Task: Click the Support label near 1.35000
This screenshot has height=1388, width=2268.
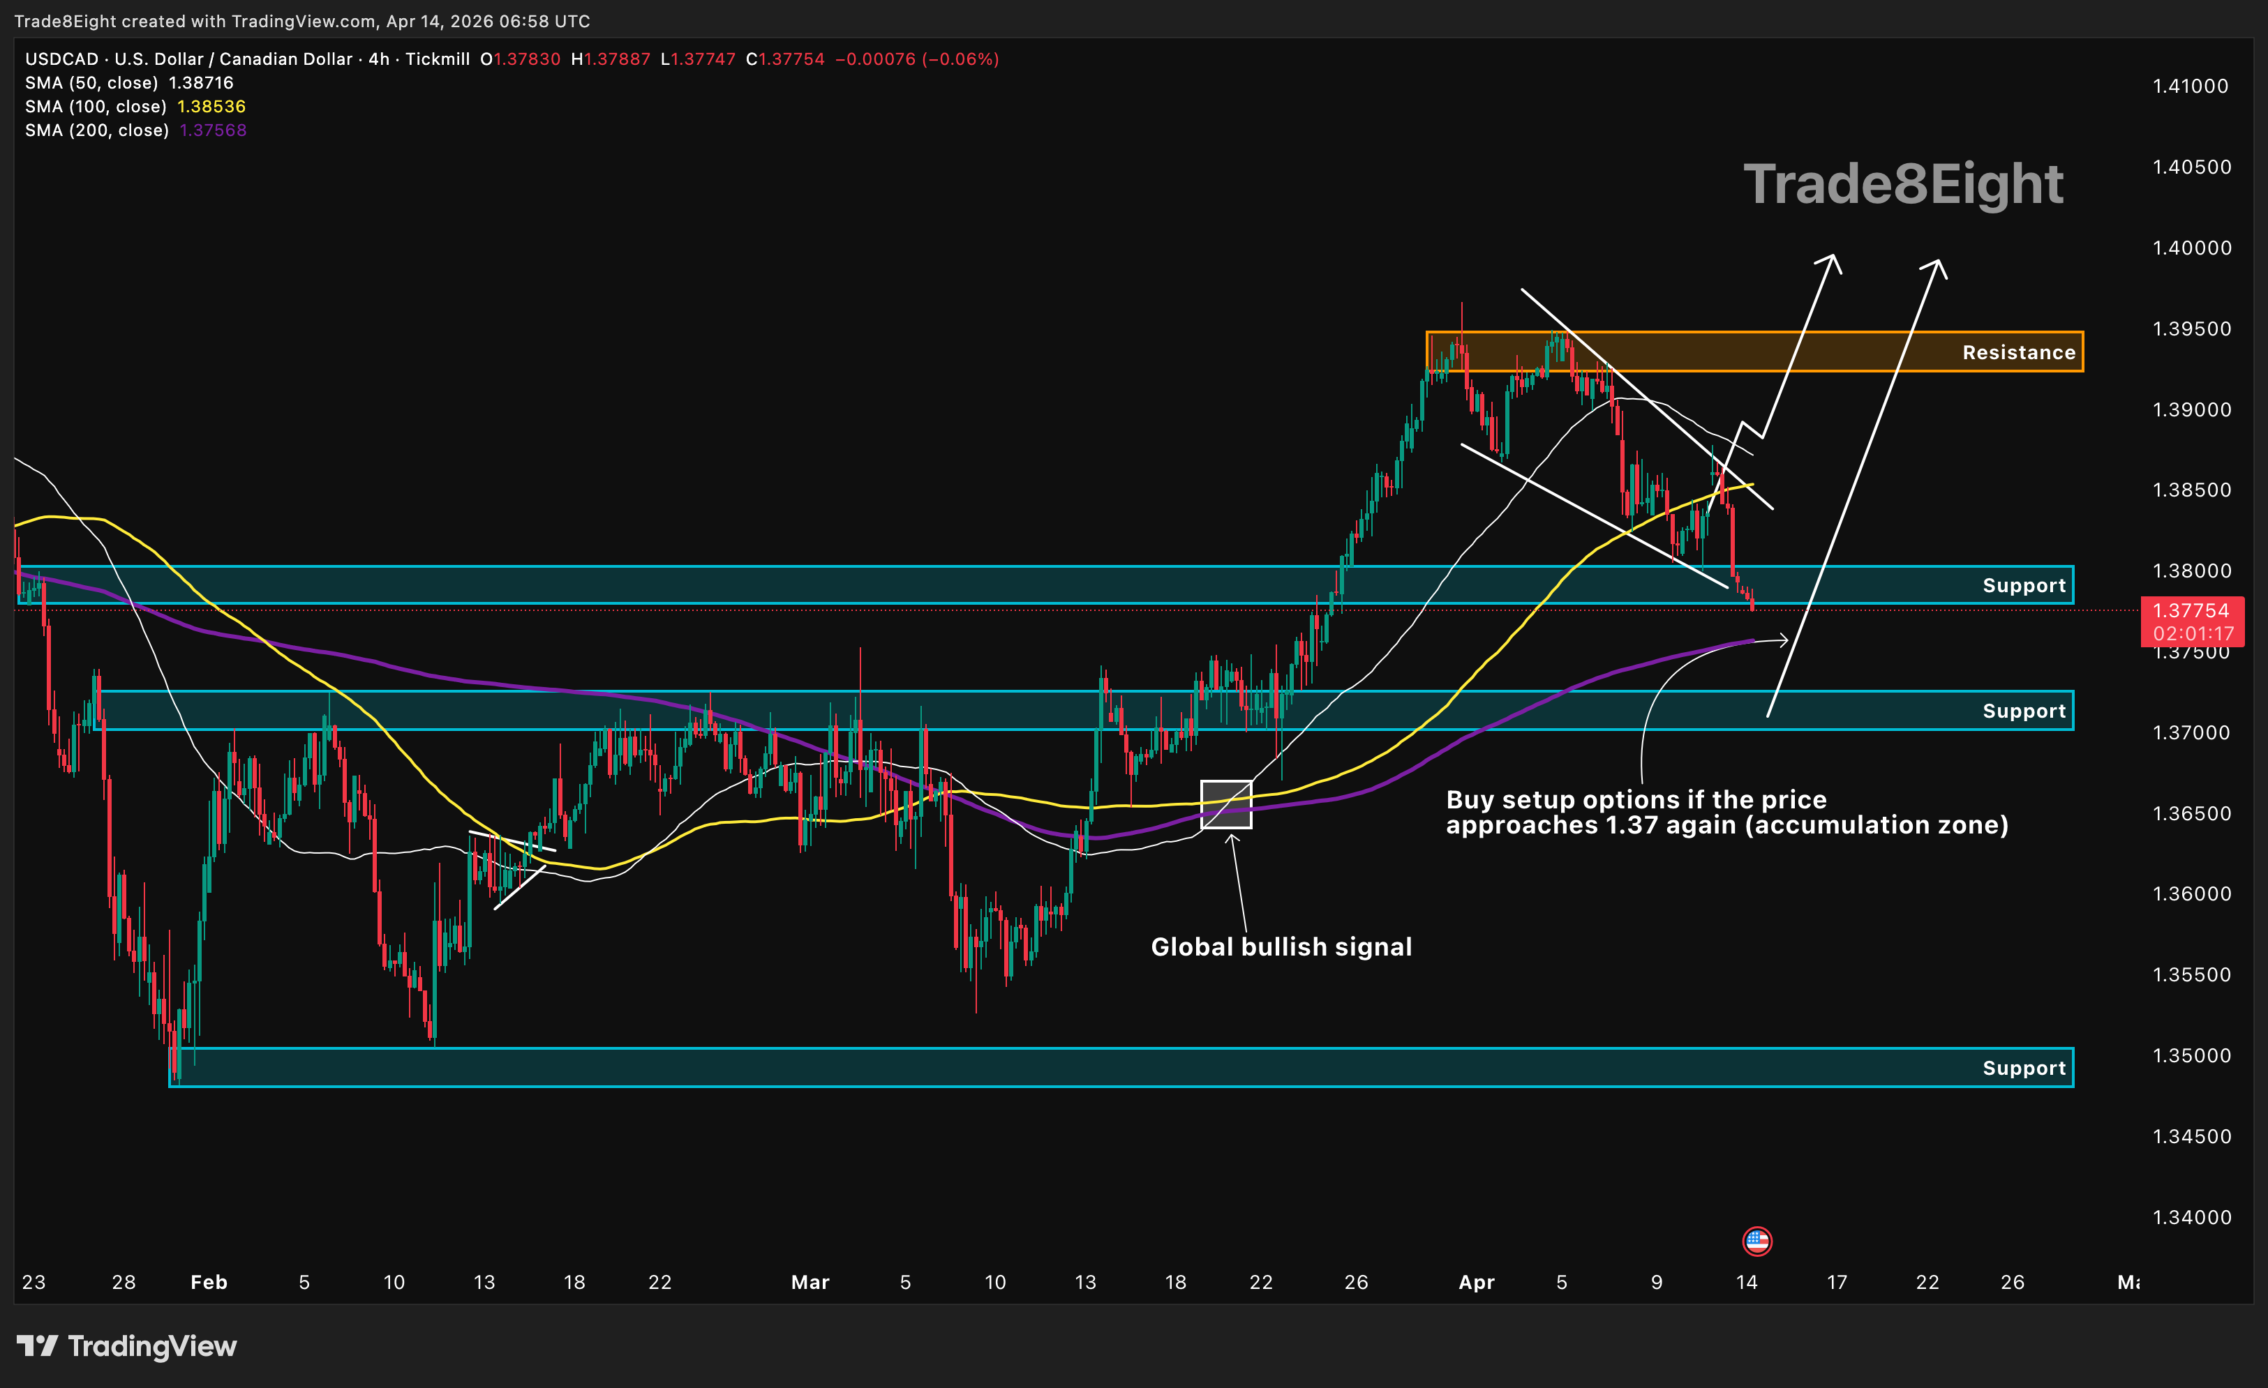Action: click(2024, 1068)
